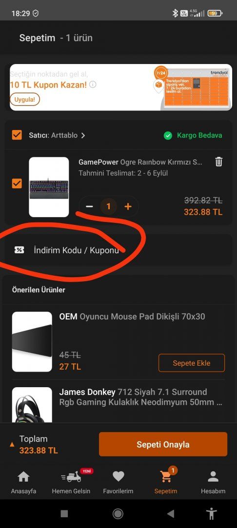Screen dimensions: 237x528
Task: Confirm cart with Sepeti Onayla
Action: [163, 444]
